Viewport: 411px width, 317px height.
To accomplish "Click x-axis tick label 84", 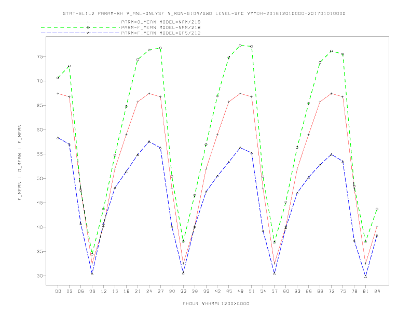I will click(377, 291).
